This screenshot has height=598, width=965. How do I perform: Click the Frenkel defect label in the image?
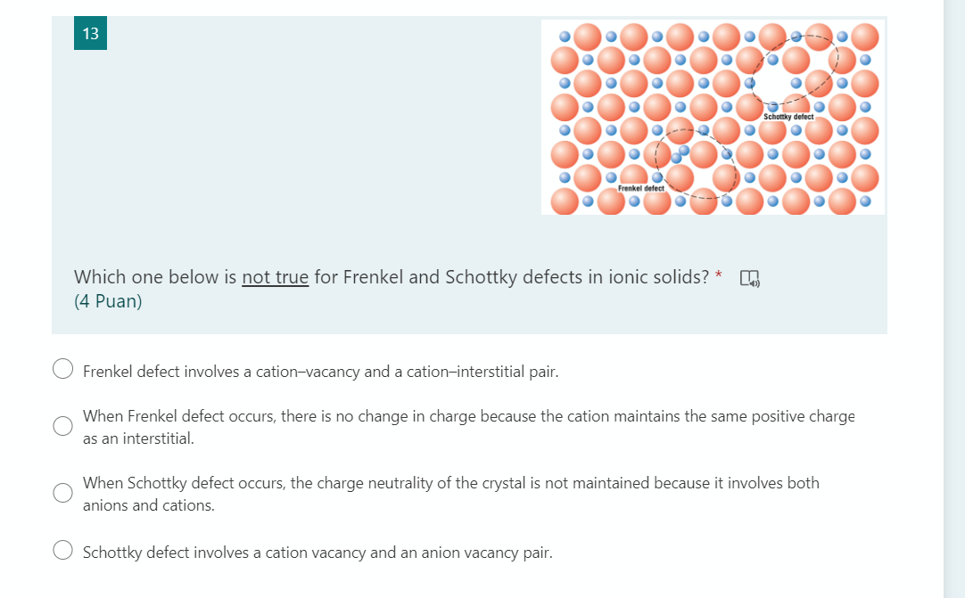click(639, 189)
